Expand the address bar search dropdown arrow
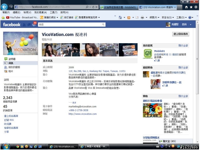 tap(90, 7)
